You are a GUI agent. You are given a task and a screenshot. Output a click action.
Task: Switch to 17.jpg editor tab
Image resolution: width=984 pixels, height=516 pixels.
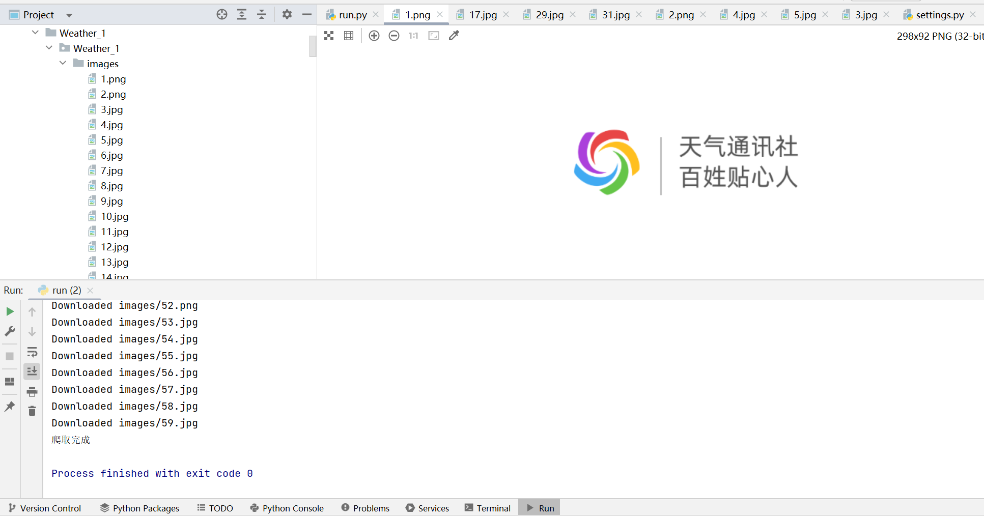(483, 15)
